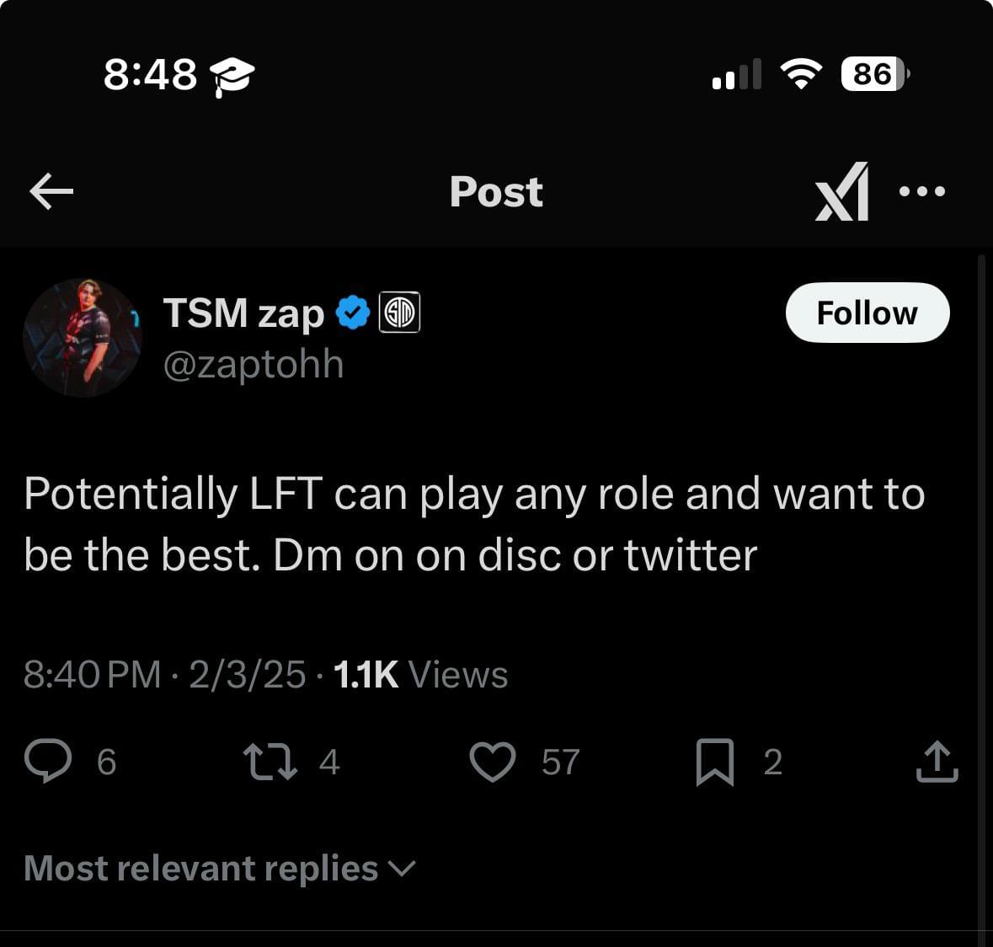This screenshot has height=947, width=993.
Task: Tap the TSM zap display name
Action: (243, 313)
